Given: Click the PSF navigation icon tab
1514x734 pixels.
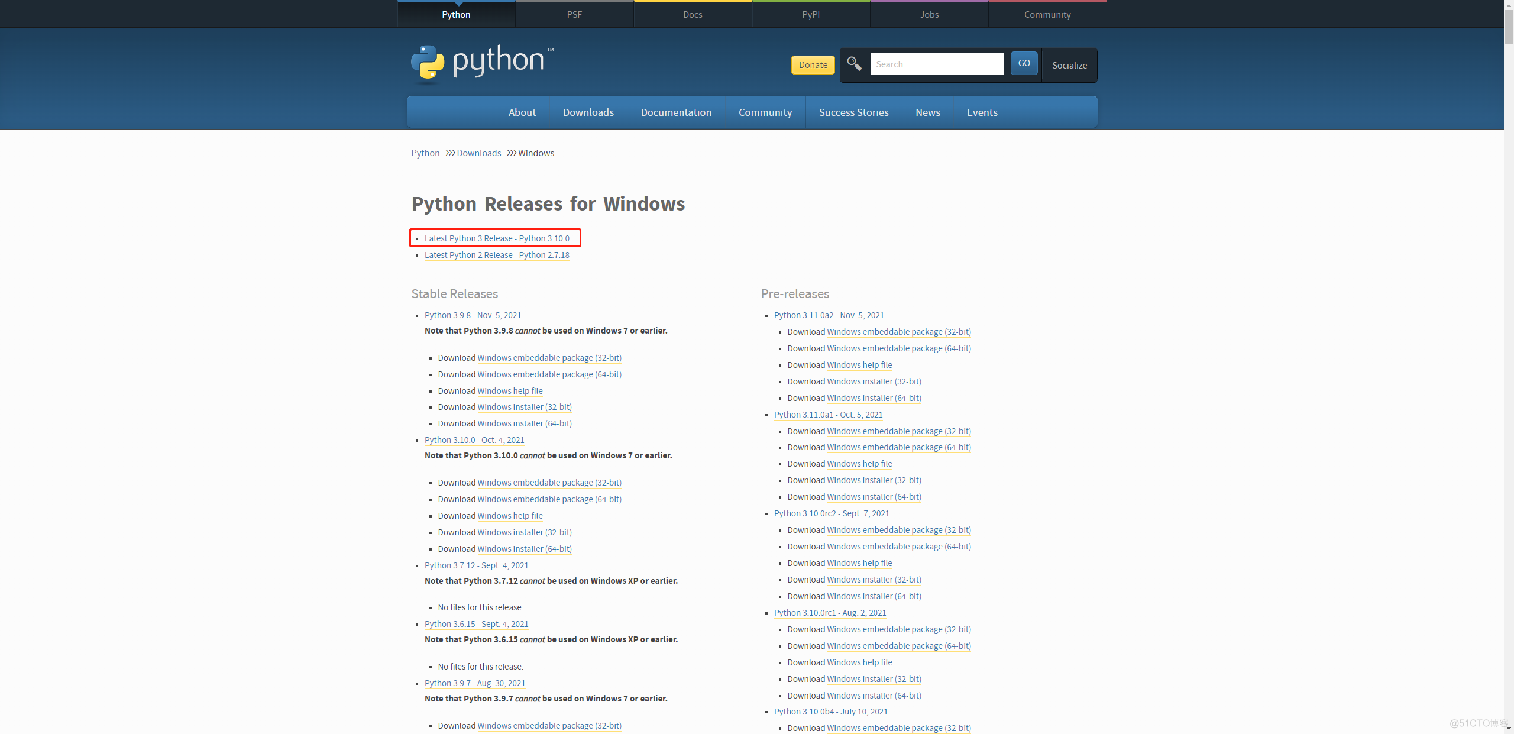Looking at the screenshot, I should pos(574,14).
